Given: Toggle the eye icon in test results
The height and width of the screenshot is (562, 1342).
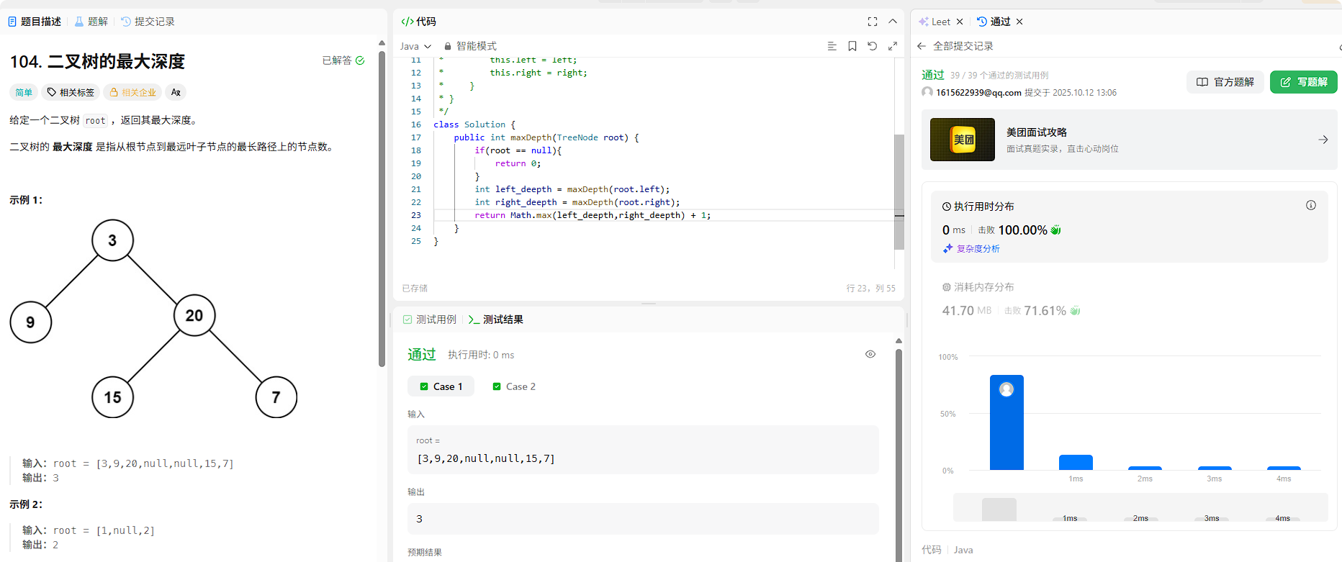Looking at the screenshot, I should tap(870, 354).
